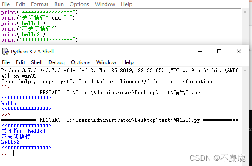The height and width of the screenshot is (166, 252).
Task: Click the last asterisks print line in the editor
Action: click(39, 40)
